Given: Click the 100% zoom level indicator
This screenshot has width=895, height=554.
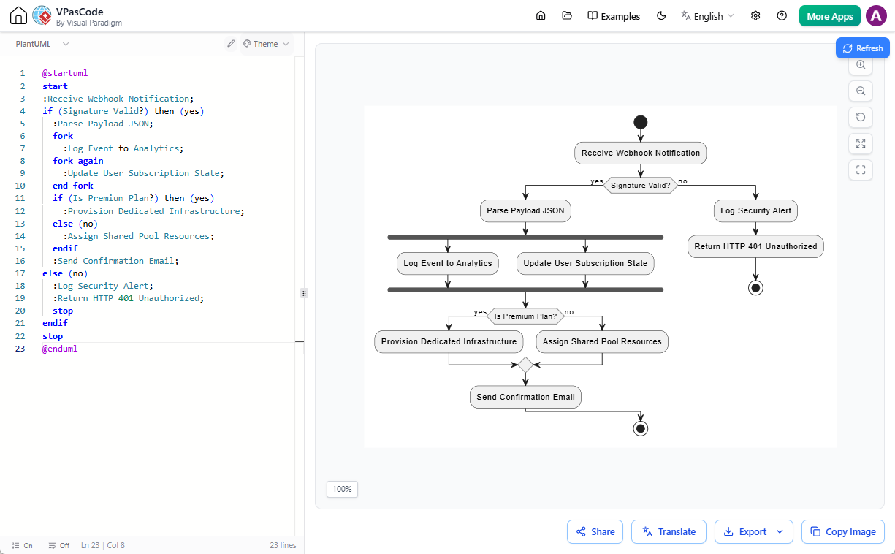Looking at the screenshot, I should point(342,489).
